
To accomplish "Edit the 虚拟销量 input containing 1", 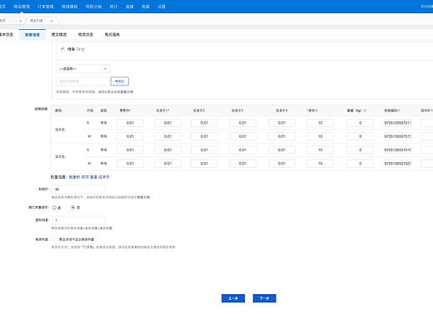I will click(78, 220).
